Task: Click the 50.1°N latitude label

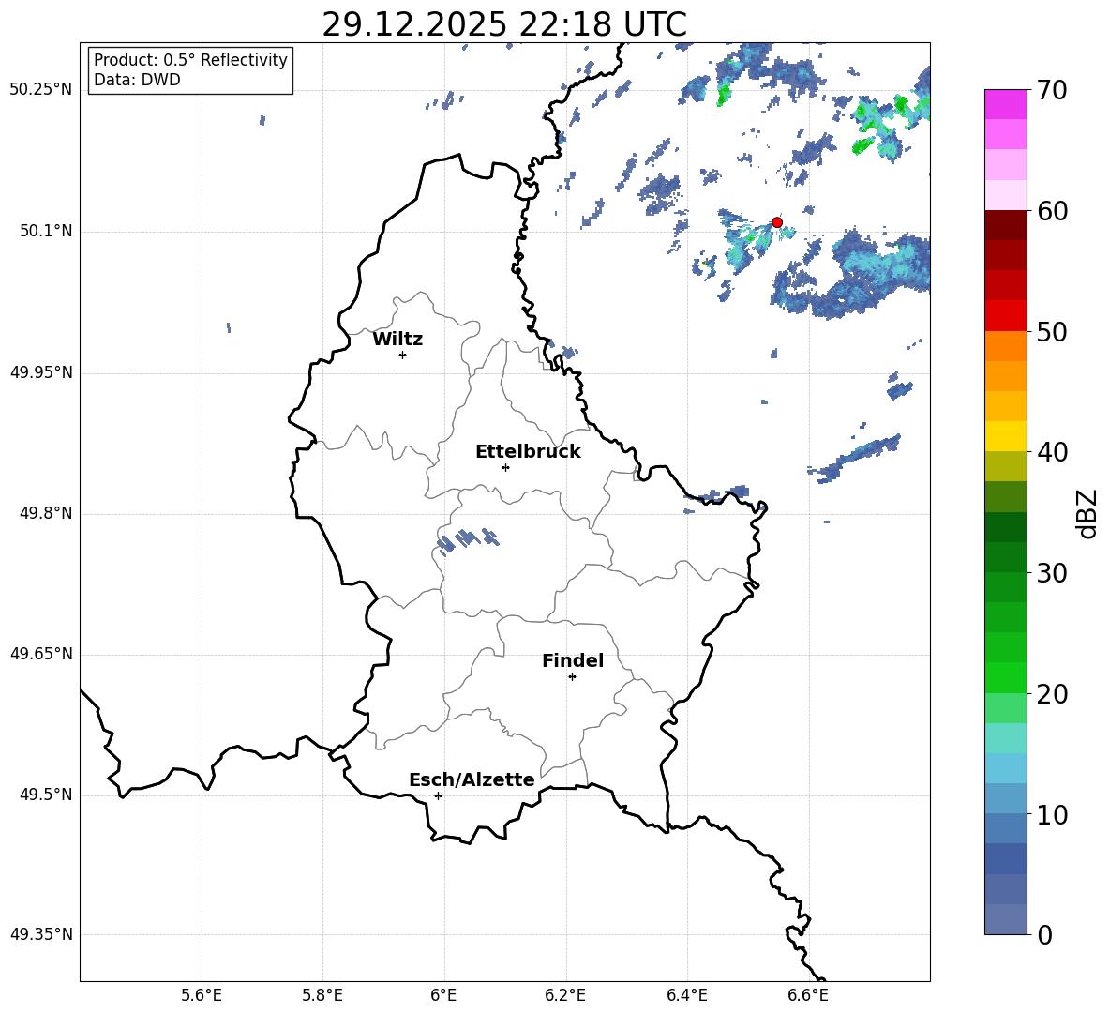Action: (x=46, y=232)
